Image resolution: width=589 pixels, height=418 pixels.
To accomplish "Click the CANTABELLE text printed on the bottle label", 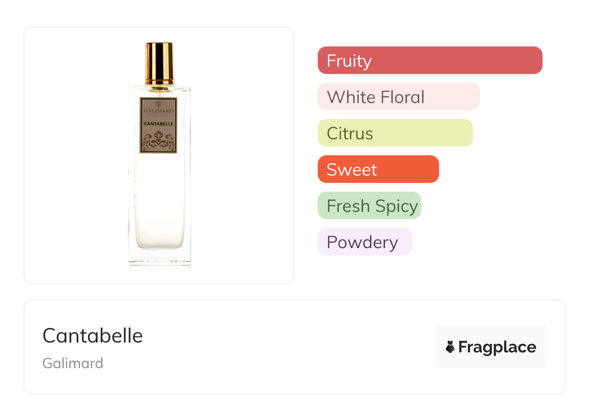I will 159,123.
